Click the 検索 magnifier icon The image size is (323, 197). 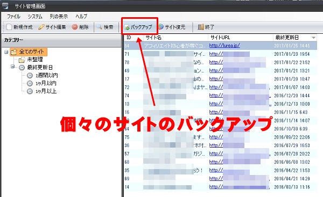(x=100, y=27)
